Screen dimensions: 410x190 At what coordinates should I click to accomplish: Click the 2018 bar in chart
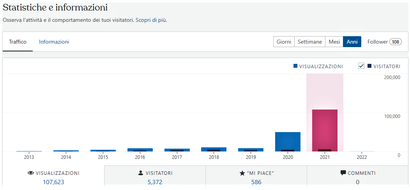pyautogui.click(x=214, y=149)
